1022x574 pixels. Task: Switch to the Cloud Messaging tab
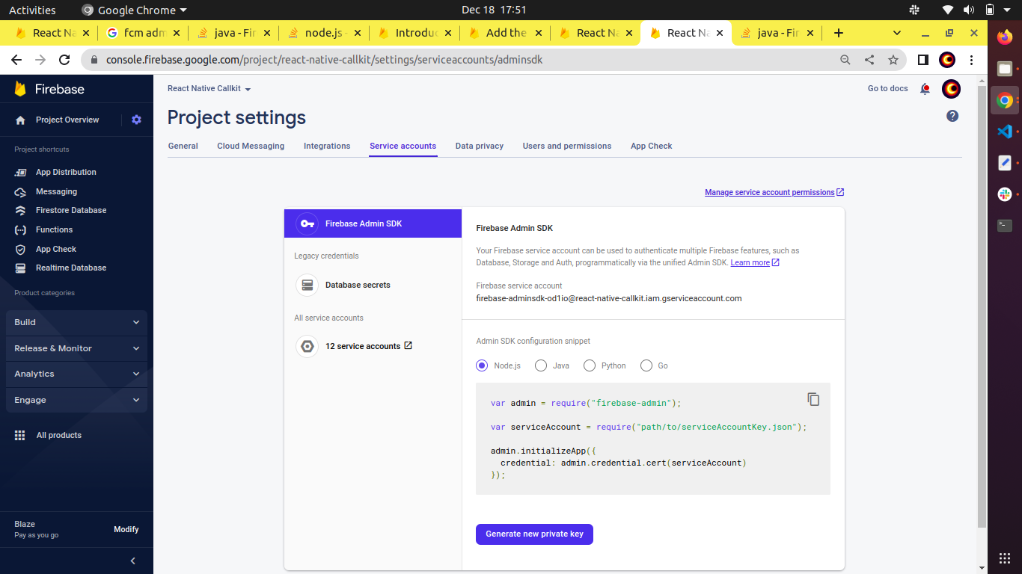251,146
